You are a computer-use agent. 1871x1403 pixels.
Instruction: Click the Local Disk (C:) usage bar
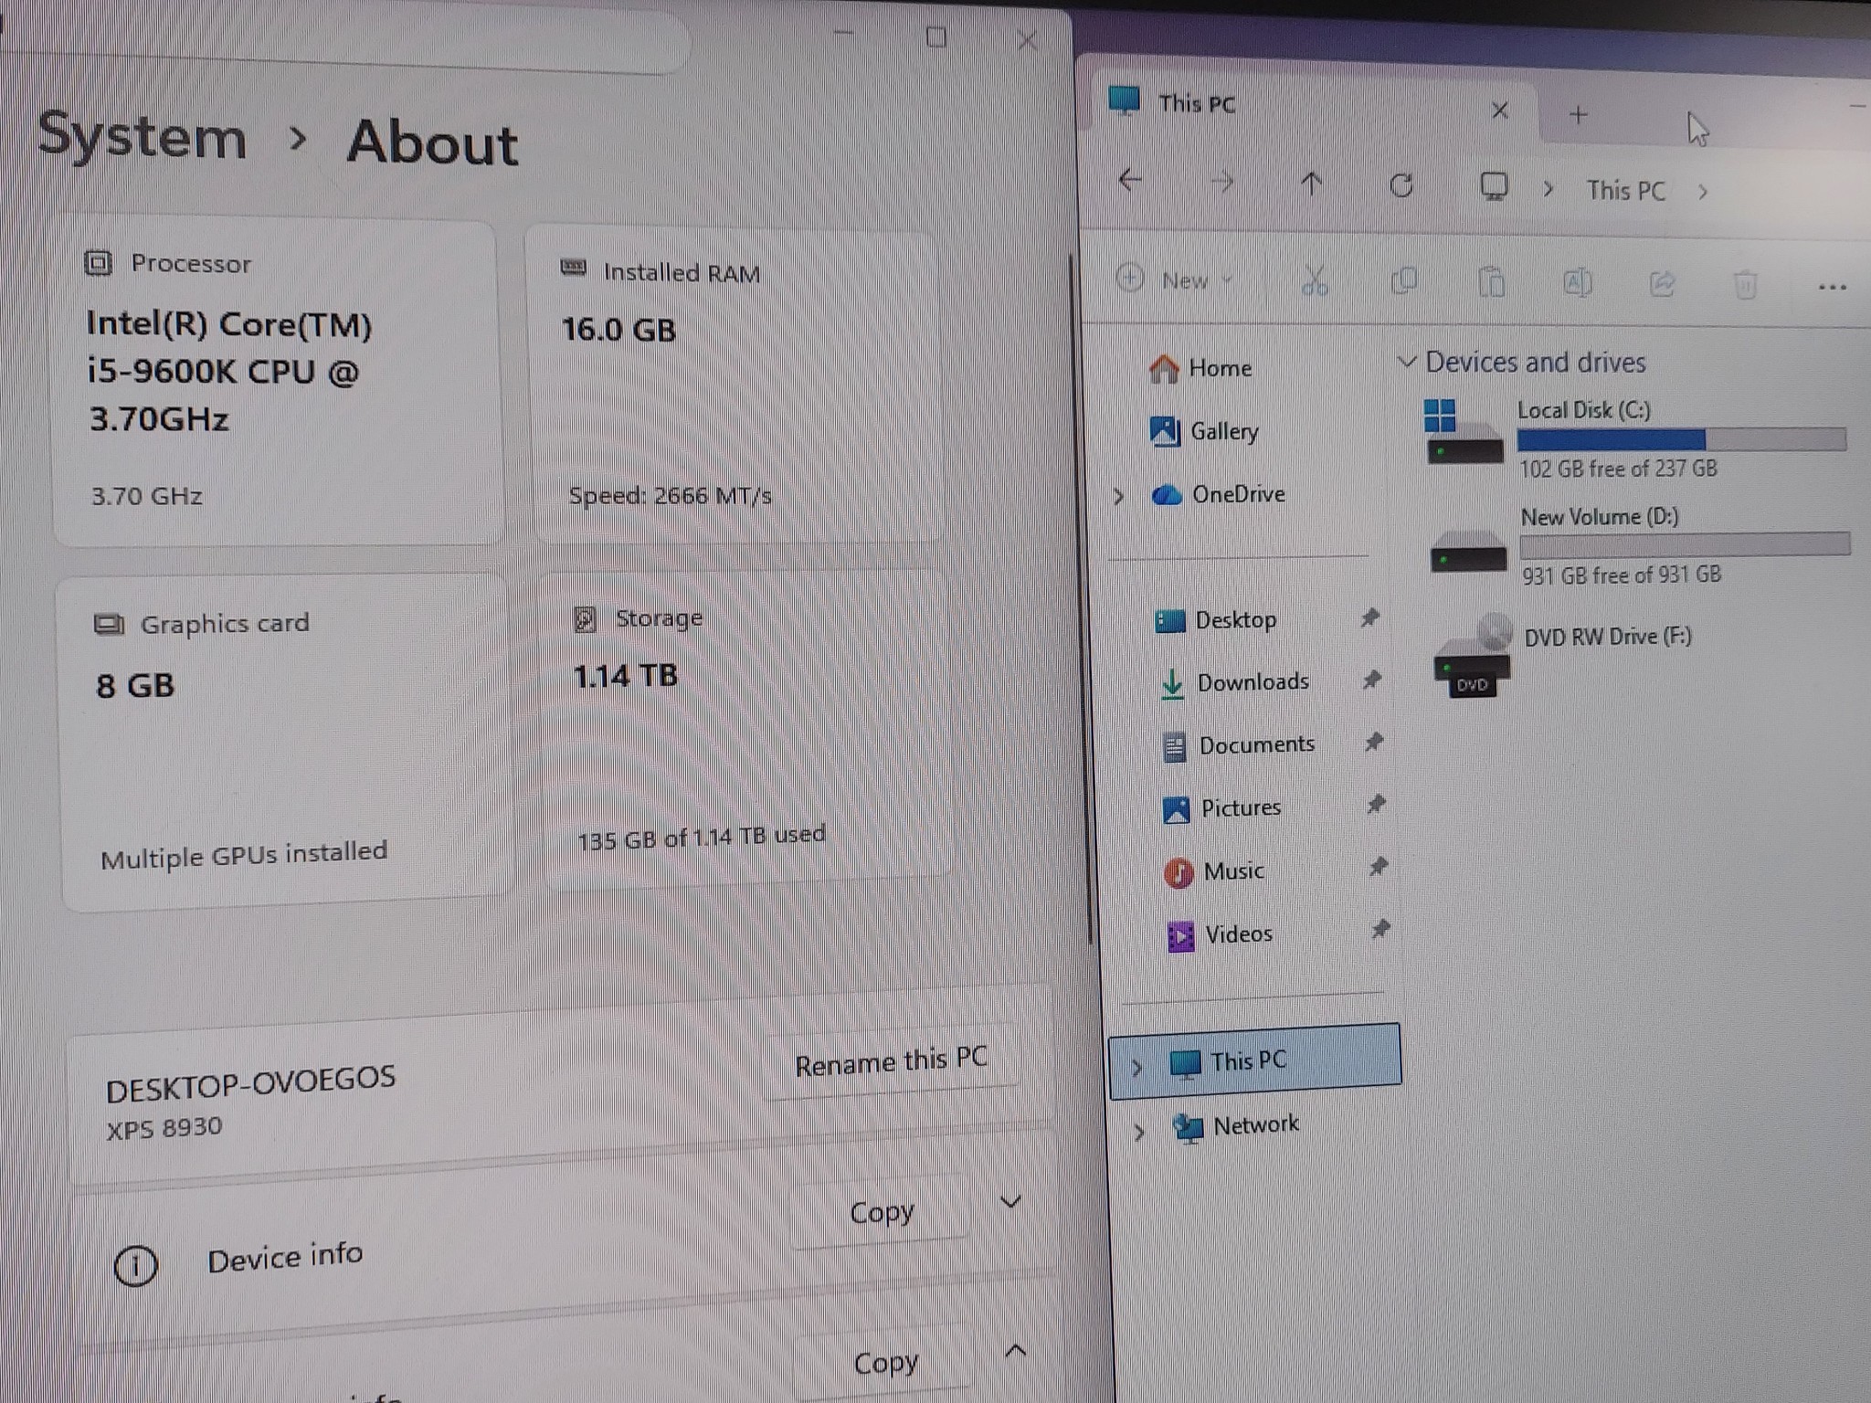pos(1682,440)
